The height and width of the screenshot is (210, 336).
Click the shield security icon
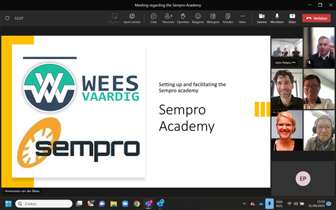click(7, 18)
